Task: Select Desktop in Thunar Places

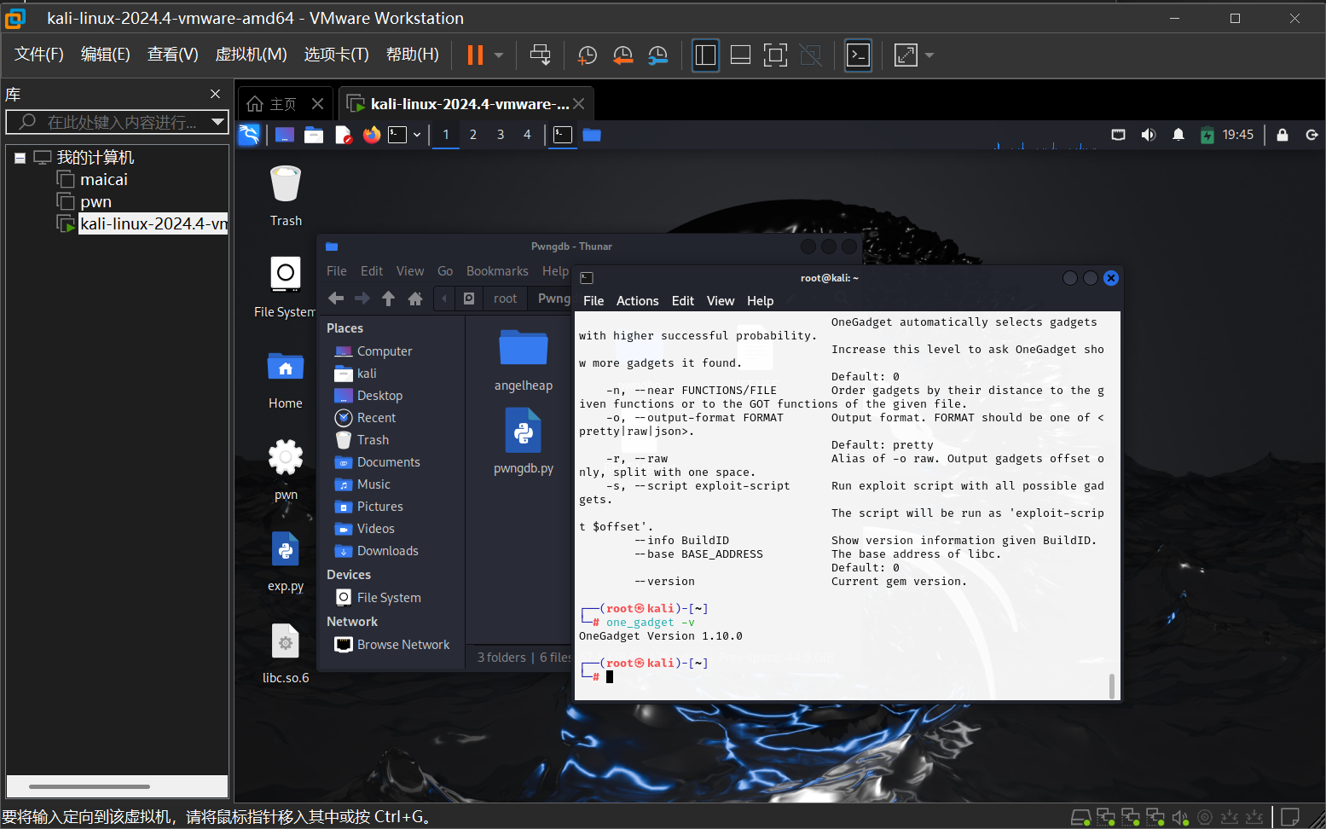Action: pyautogui.click(x=368, y=396)
